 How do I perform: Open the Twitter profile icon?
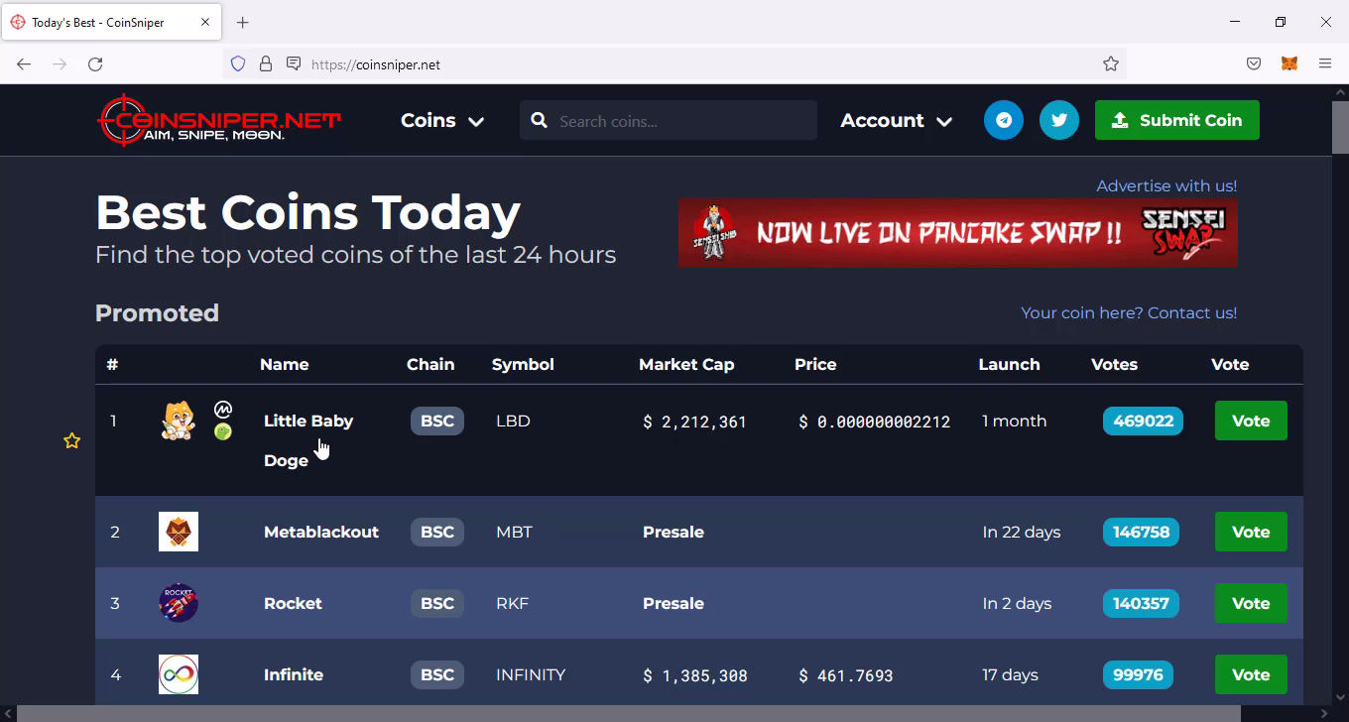tap(1058, 120)
